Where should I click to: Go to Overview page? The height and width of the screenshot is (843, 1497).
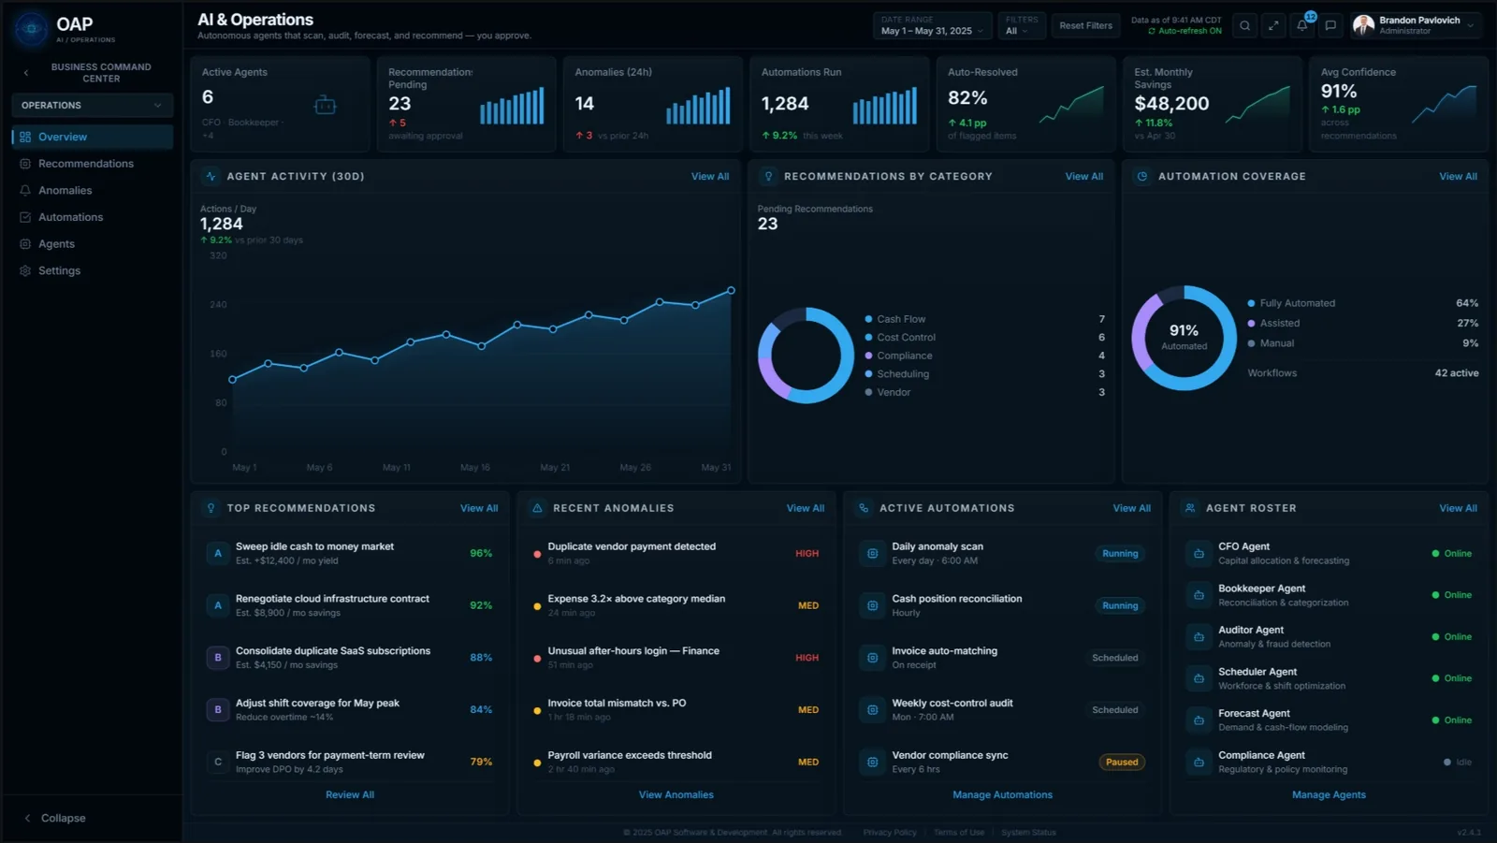tap(92, 137)
